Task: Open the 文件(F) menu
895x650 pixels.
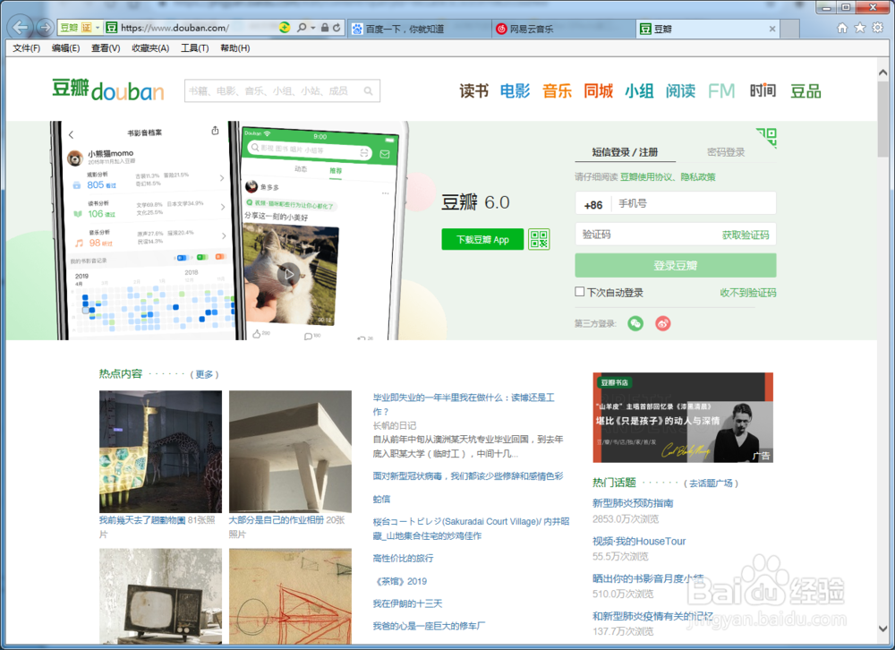Action: coord(26,48)
